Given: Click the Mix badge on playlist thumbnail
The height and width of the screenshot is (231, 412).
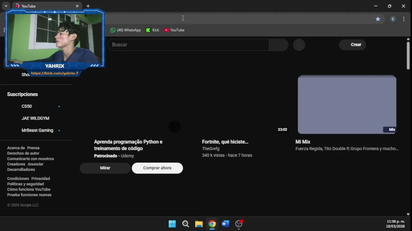Looking at the screenshot, I should (389, 130).
